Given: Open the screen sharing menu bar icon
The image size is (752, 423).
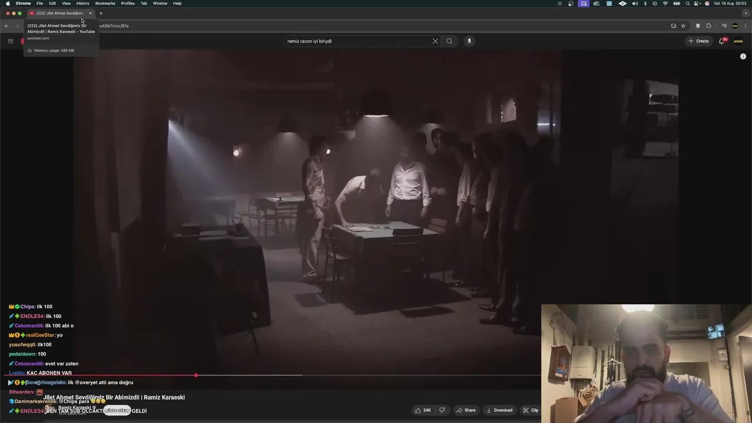Looking at the screenshot, I should click(x=583, y=4).
